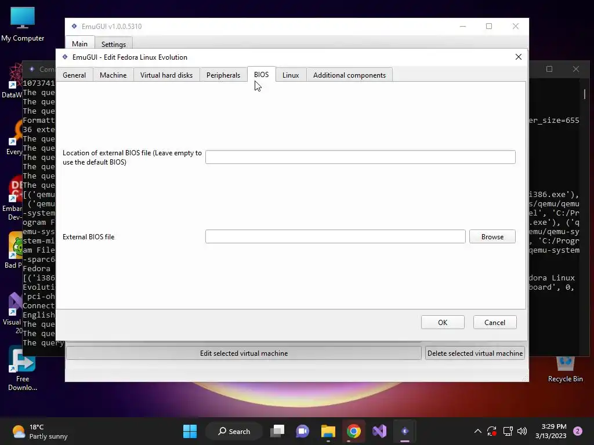Open Visual Studio from the taskbar
The width and height of the screenshot is (594, 445).
click(379, 431)
